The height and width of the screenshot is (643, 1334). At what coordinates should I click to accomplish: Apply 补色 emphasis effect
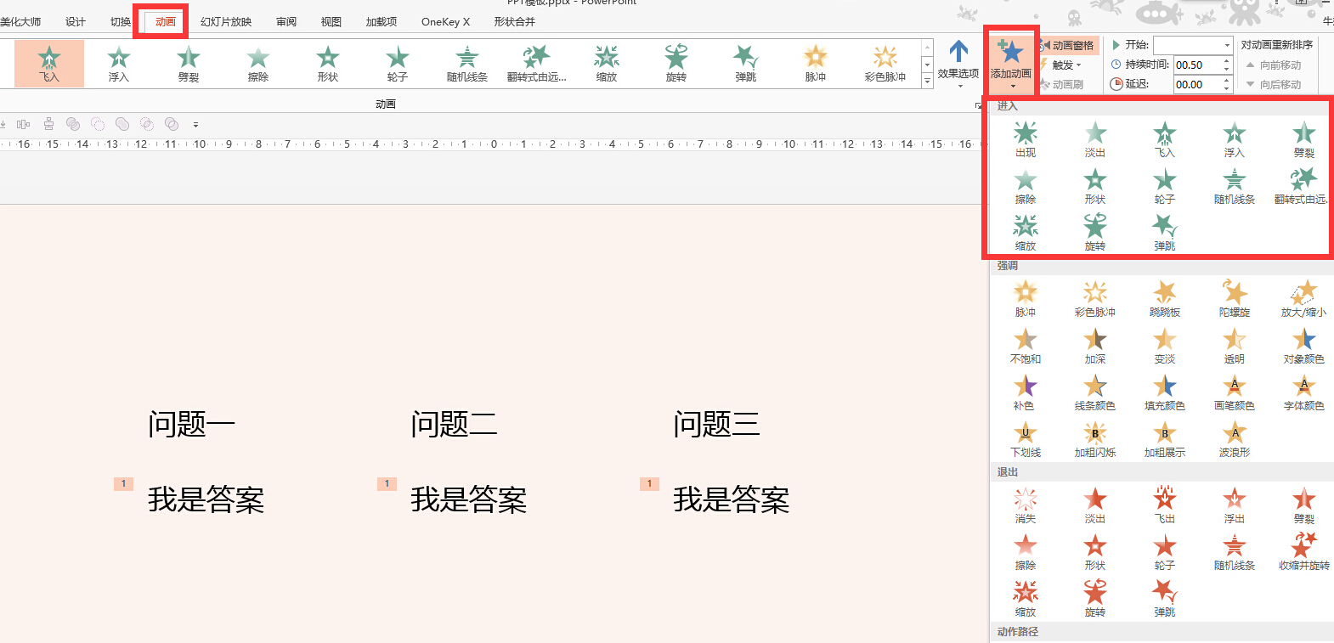tap(1026, 392)
